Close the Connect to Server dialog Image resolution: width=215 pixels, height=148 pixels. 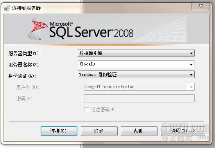pos(200,6)
